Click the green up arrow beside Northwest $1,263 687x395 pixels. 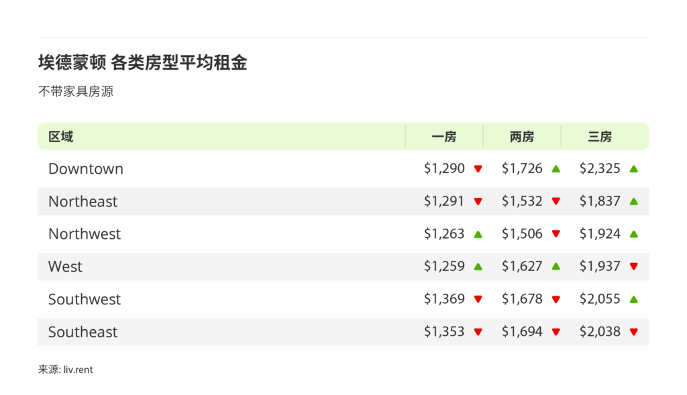[478, 234]
